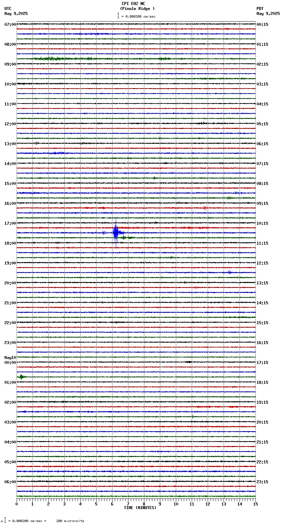Click the '21:15' PDT time label
Screen dimensions: 282x525
tap(262, 442)
